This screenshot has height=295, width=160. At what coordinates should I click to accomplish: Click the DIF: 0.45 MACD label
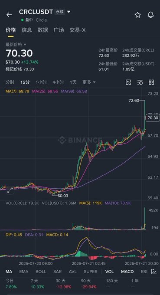click(x=14, y=235)
